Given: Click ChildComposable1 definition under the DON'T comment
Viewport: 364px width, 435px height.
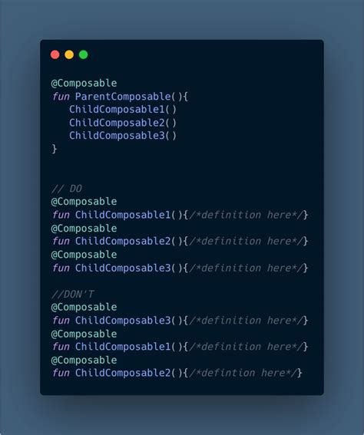Looking at the screenshot, I should pos(123,347).
